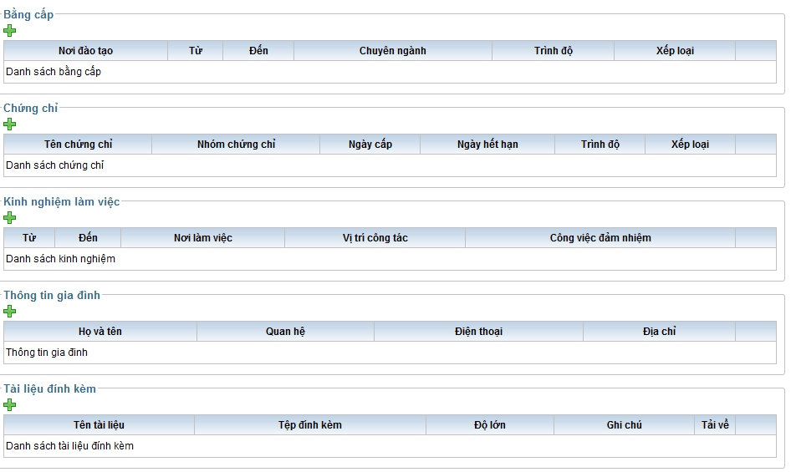This screenshot has height=472, width=791.
Task: Click the green plus under Bằng cấp
Action: pos(10,31)
